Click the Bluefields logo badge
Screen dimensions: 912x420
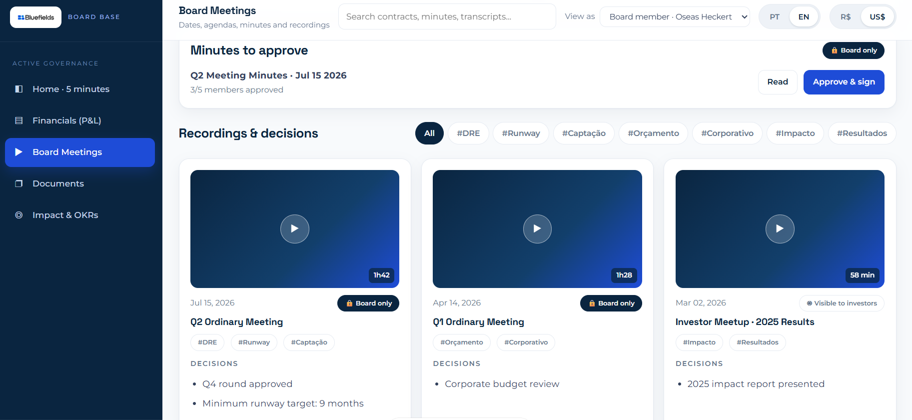pyautogui.click(x=35, y=17)
